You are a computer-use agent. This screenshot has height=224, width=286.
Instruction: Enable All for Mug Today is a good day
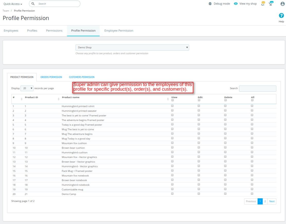252,138
